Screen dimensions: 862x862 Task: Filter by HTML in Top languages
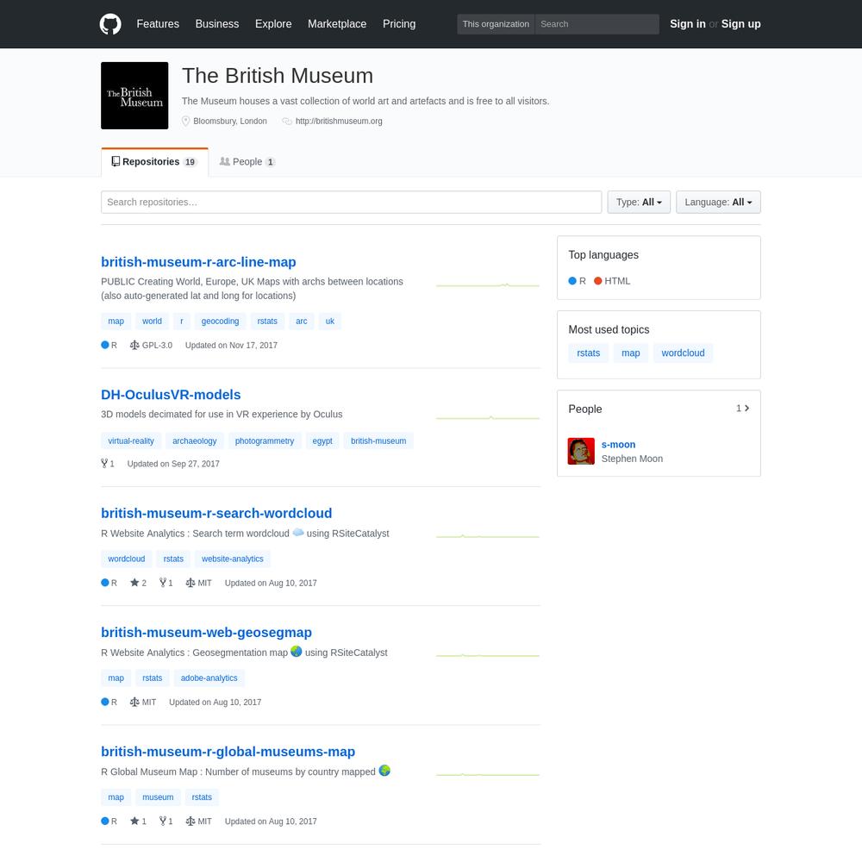pos(612,281)
